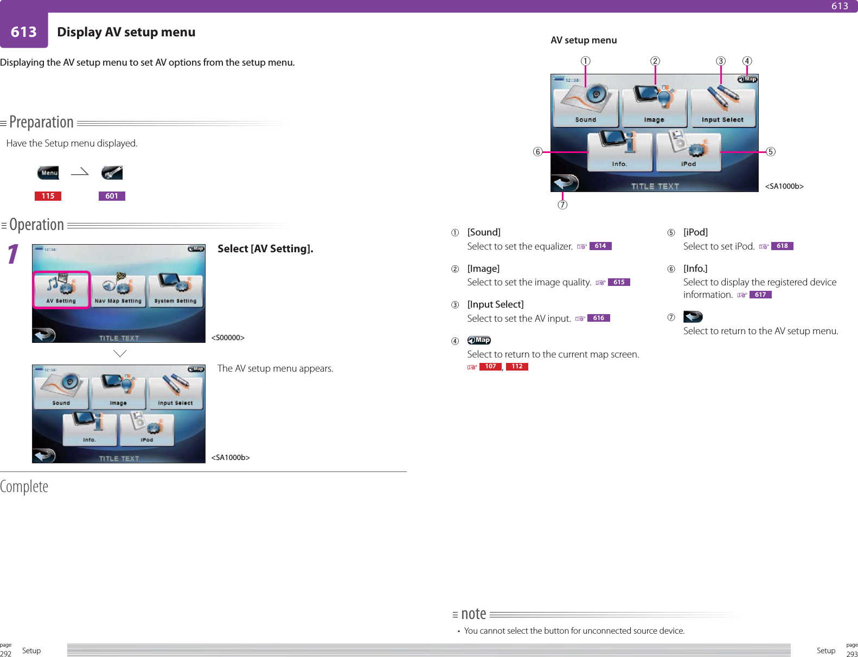Click the Preparation section heading

[41, 122]
